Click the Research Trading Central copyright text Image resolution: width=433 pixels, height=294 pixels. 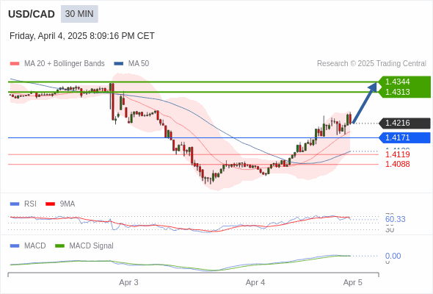pyautogui.click(x=371, y=64)
